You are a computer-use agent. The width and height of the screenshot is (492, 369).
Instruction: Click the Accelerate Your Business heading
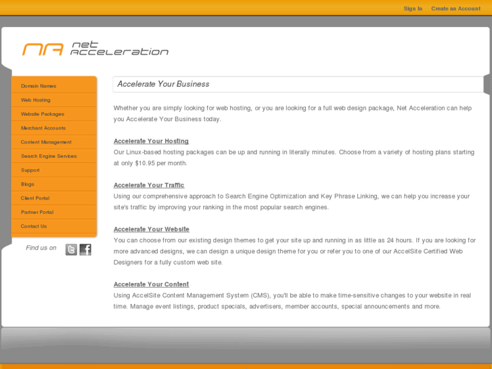point(163,84)
